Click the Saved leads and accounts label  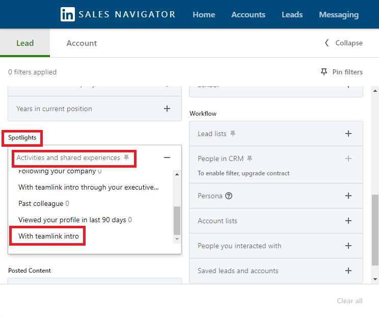238,271
